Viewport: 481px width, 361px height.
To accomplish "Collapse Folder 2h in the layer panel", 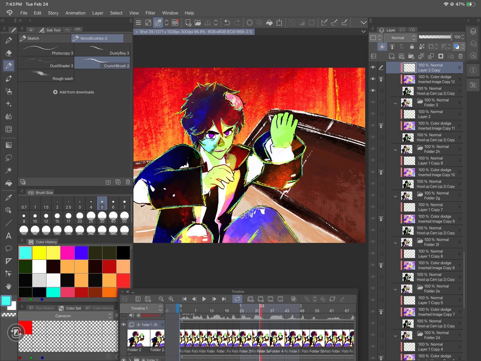I will (x=395, y=149).
